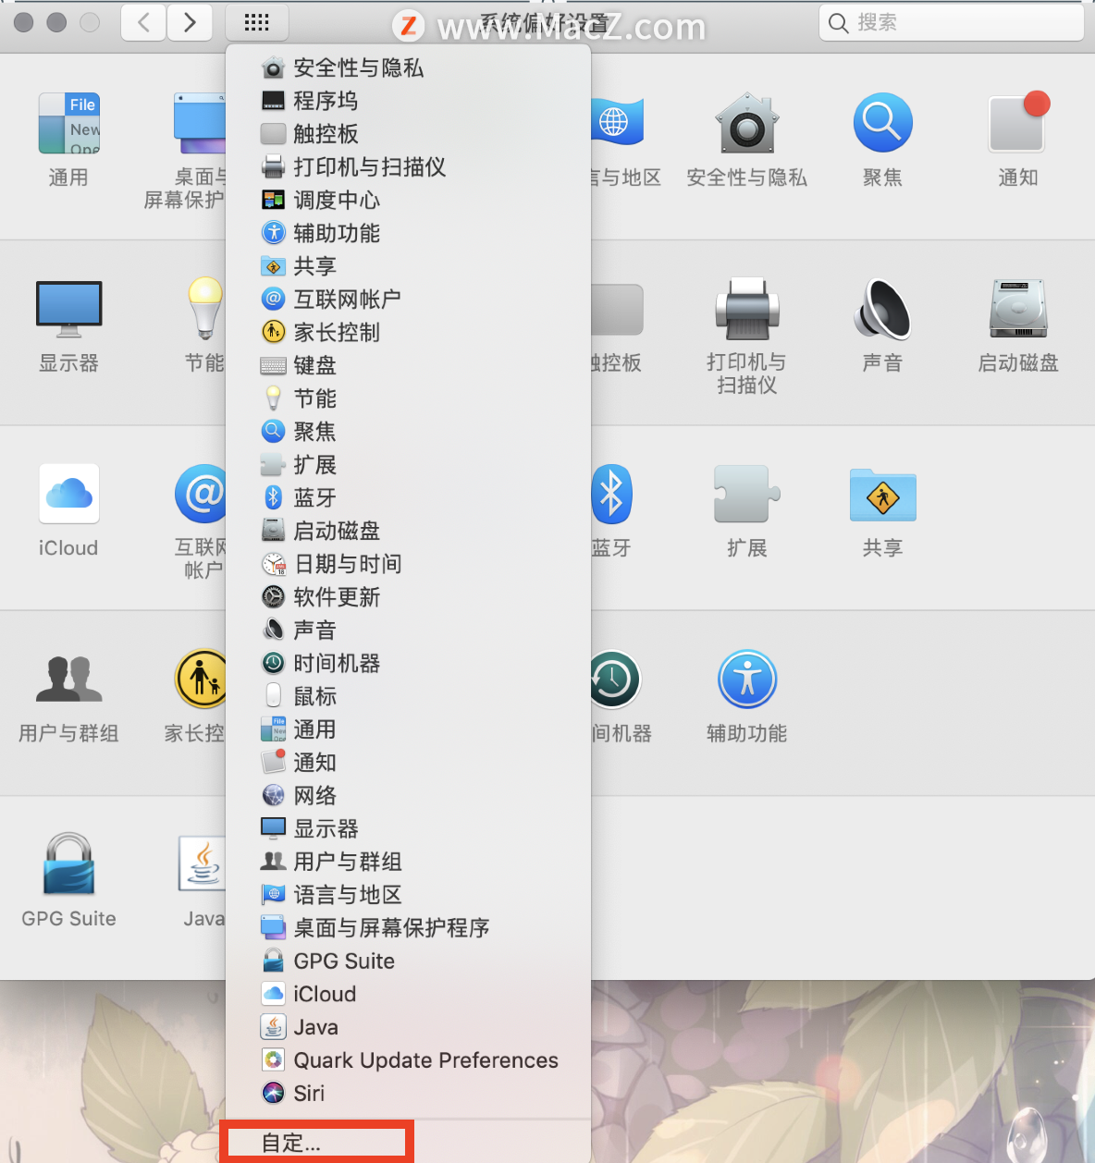Choose 程序坞 from the dropdown menu
Screen dimensions: 1095x1163
click(408, 101)
